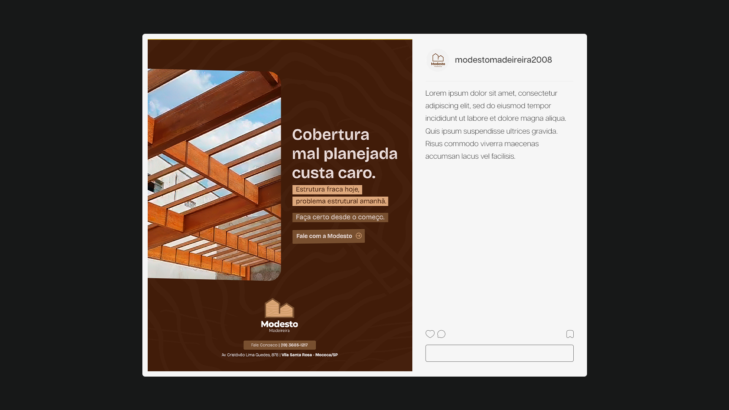Click the Fale Conosco phone number badge
The width and height of the screenshot is (729, 410).
click(279, 345)
